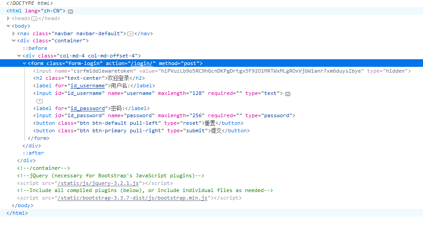
Task: Collapse the body element node
Action: pyautogui.click(x=8, y=26)
